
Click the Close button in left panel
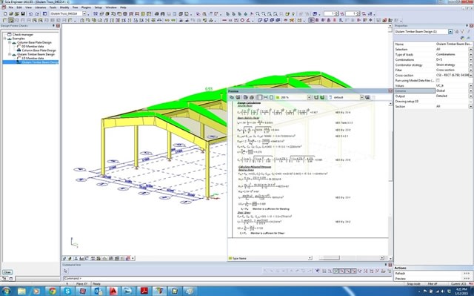[7, 272]
